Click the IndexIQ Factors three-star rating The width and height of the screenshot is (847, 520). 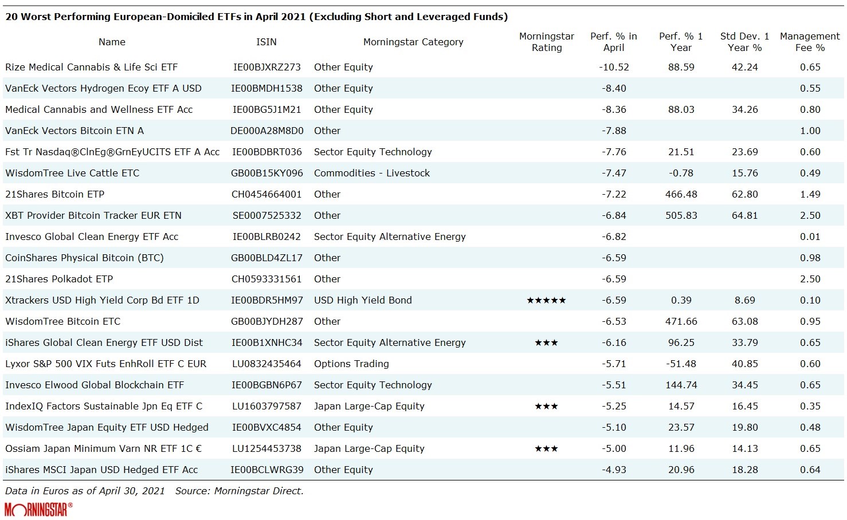546,406
